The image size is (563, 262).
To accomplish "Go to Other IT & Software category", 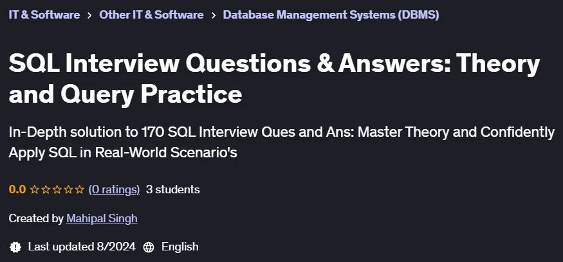I will [x=151, y=15].
